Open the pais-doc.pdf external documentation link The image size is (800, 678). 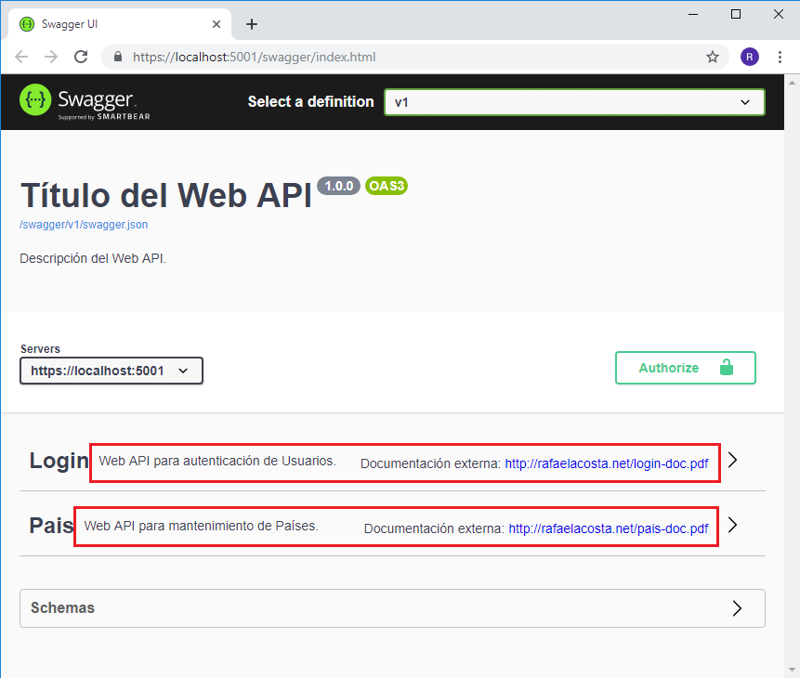click(x=609, y=528)
